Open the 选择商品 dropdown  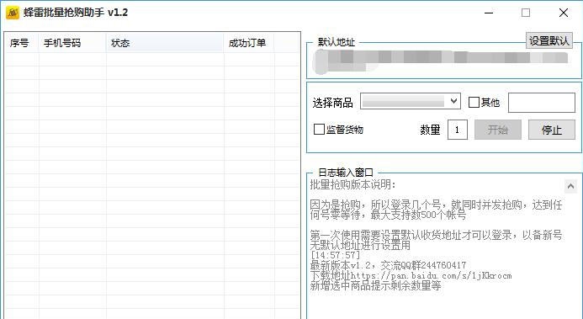pyautogui.click(x=411, y=101)
